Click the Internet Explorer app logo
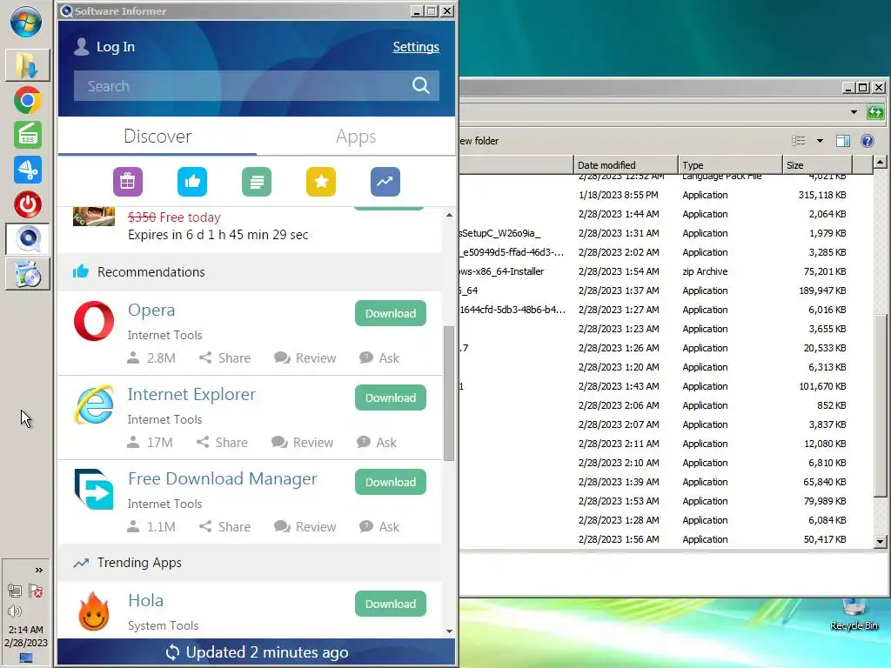Screen dimensions: 891x668 click(94, 405)
